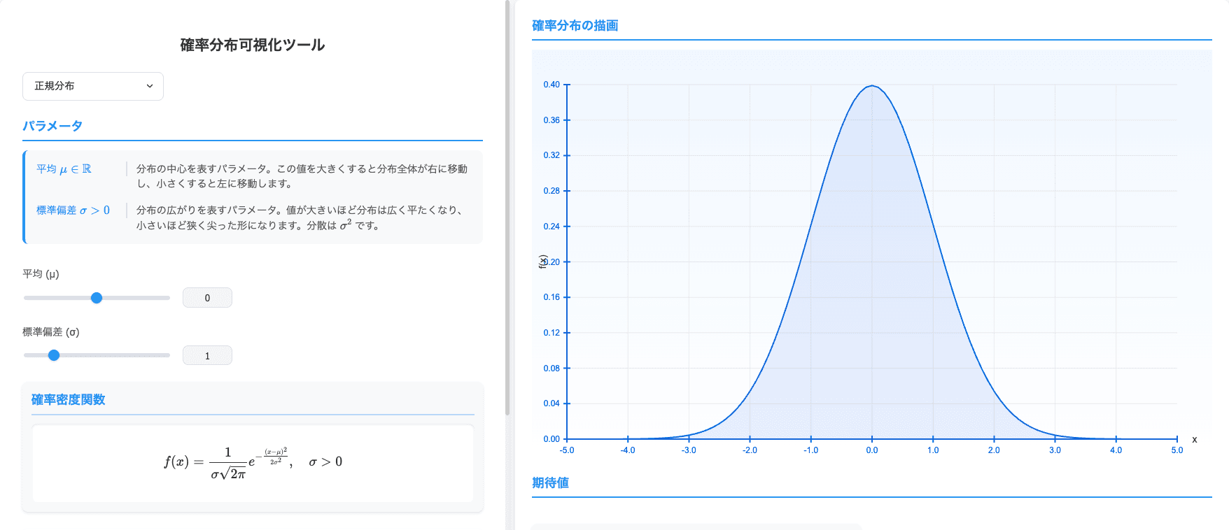Screen dimensions: 1229x530
Task: Click the probability density formula f(x)
Action: [253, 462]
